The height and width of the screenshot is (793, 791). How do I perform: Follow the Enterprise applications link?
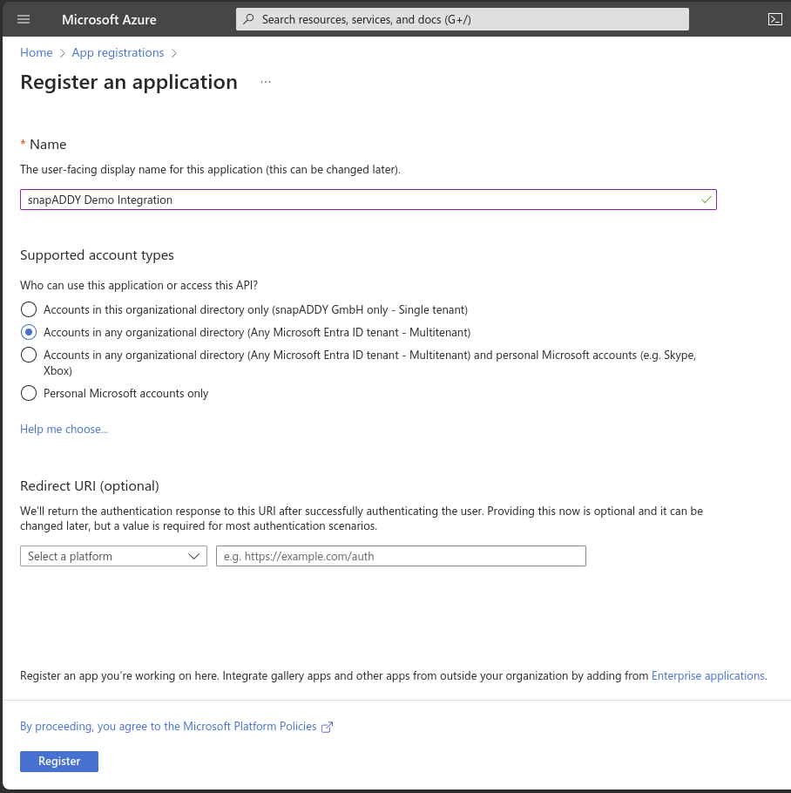[x=708, y=675]
